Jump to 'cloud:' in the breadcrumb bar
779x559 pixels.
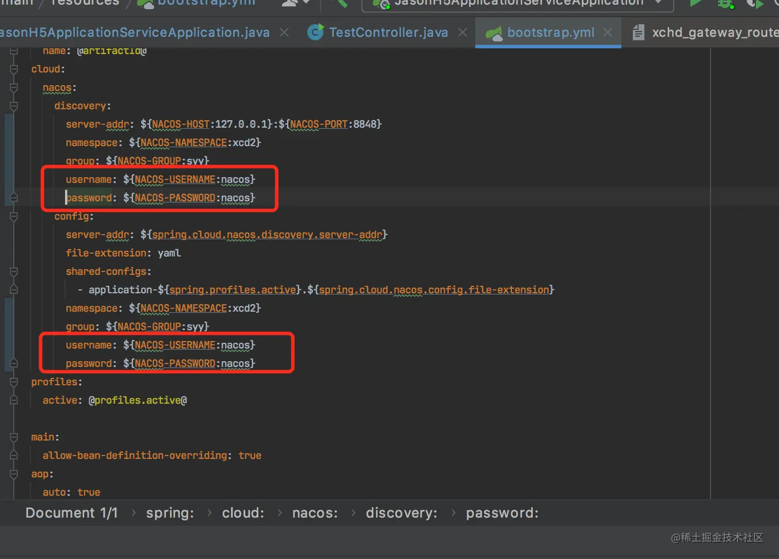coord(243,513)
